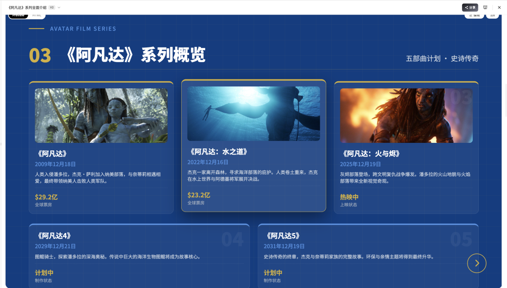Click the 全球票房 label under $29.2亿
The image size is (507, 288).
[x=43, y=205]
